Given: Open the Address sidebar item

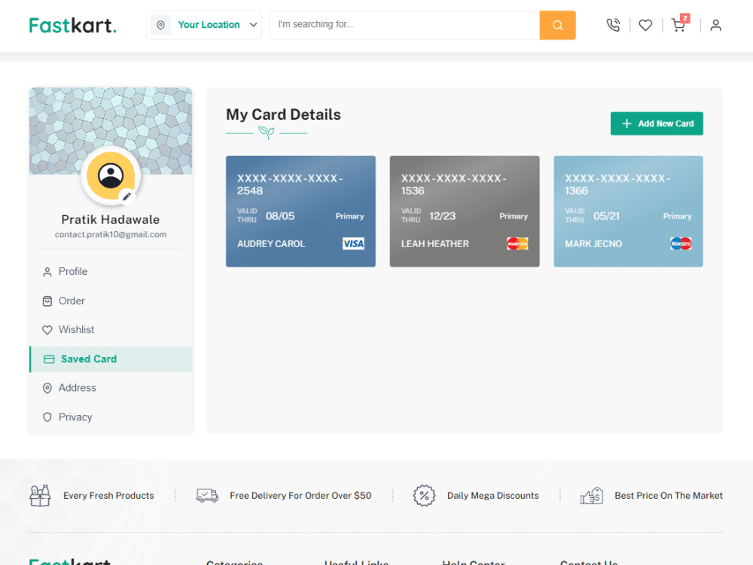Looking at the screenshot, I should [111, 388].
